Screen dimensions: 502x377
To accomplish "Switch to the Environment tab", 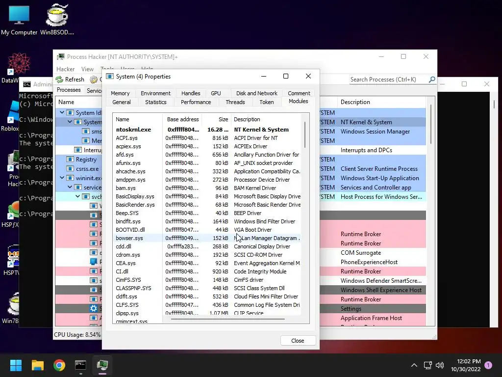I will coord(155,93).
